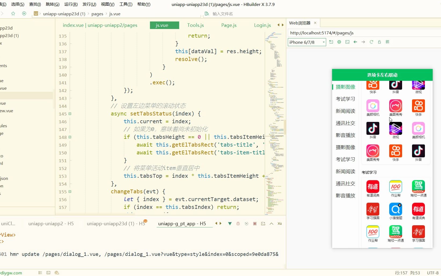Open the 视图(V) menu
Image resolution: width=441 pixels, height=276 pixels.
coord(108,4)
